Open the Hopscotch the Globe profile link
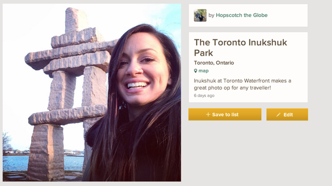 point(242,15)
